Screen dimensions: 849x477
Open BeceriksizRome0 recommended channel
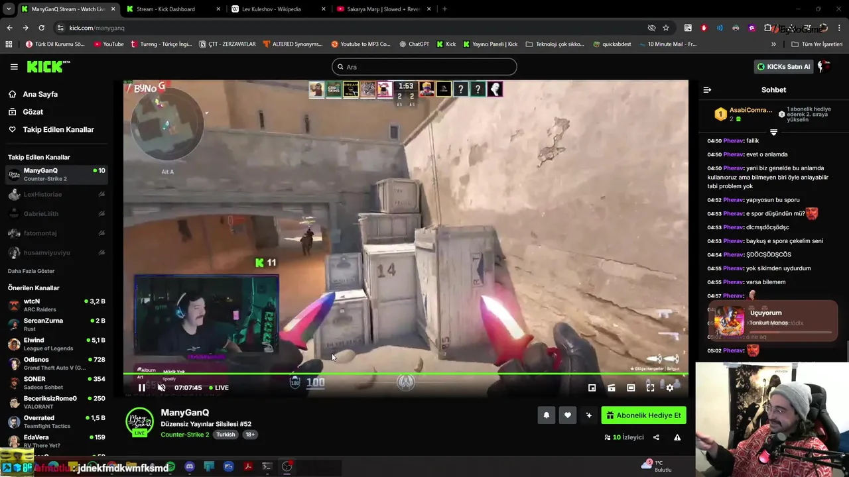pos(56,402)
